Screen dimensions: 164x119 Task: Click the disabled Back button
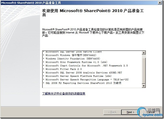(x=112, y=112)
